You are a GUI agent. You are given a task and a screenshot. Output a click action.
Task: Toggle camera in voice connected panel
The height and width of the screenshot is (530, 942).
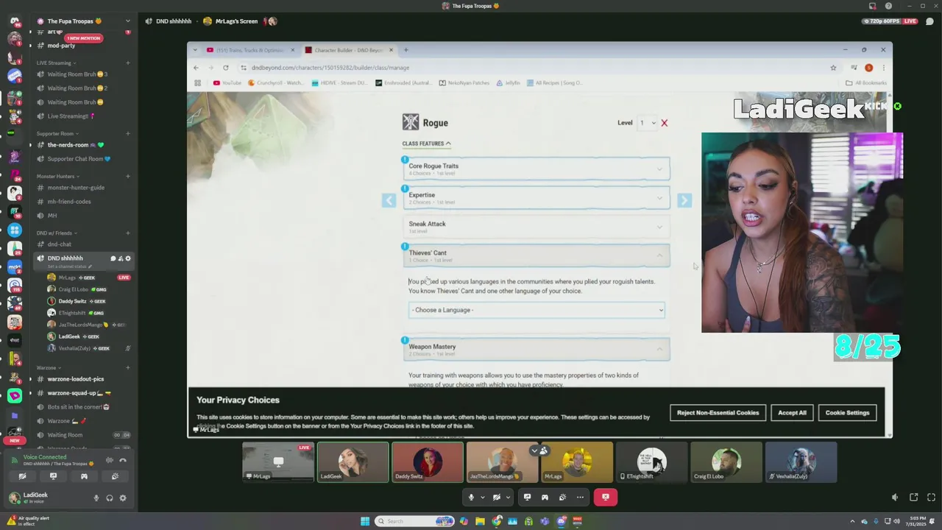22,476
